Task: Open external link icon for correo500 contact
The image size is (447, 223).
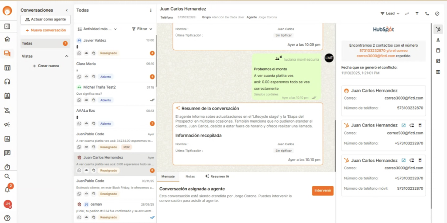Action: point(403,125)
